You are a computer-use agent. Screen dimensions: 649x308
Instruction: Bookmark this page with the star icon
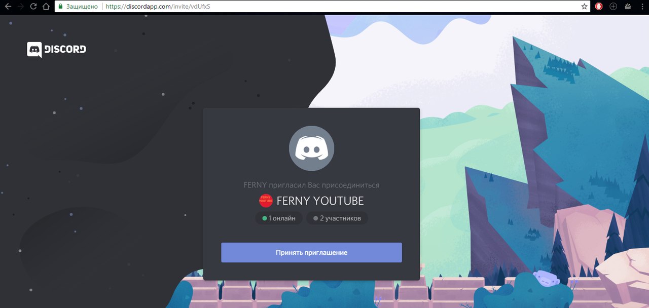coord(585,7)
